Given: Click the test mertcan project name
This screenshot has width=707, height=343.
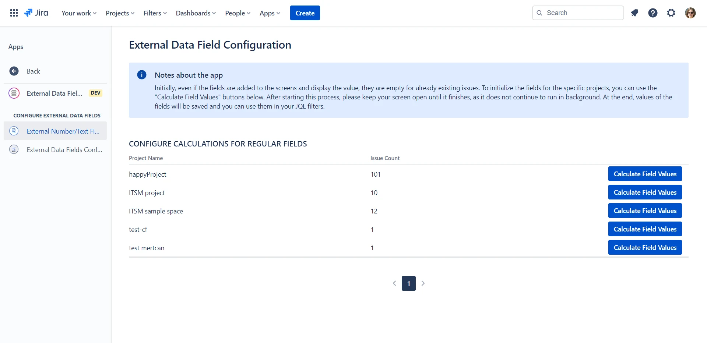Looking at the screenshot, I should pyautogui.click(x=147, y=248).
